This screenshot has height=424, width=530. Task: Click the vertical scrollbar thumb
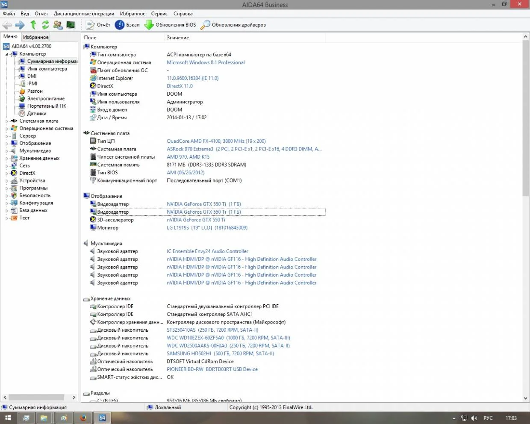pyautogui.click(x=526, y=119)
